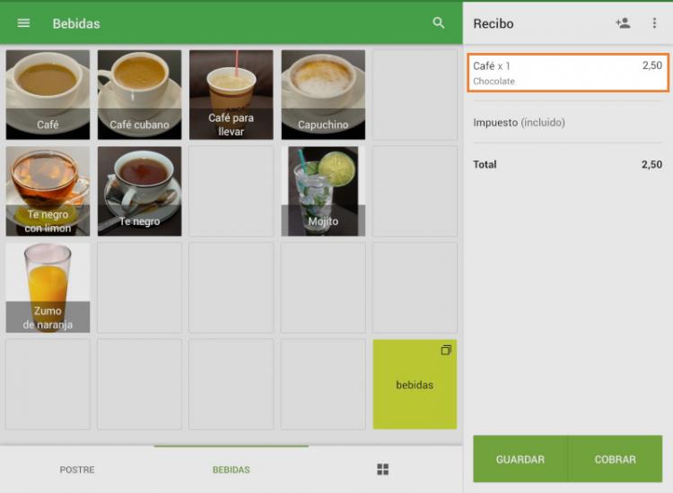Switch to the POSTRE tab
The width and height of the screenshot is (673, 493).
point(77,470)
